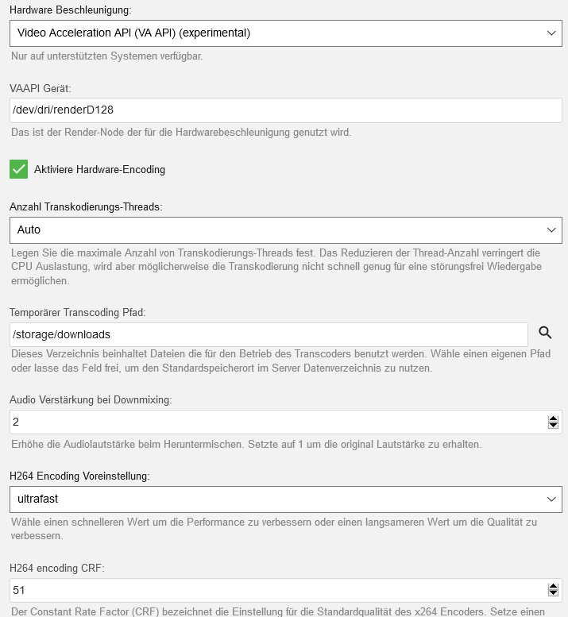Click the 'Temporärer Transcoding Pfad:' label
The image size is (568, 617).
point(78,312)
